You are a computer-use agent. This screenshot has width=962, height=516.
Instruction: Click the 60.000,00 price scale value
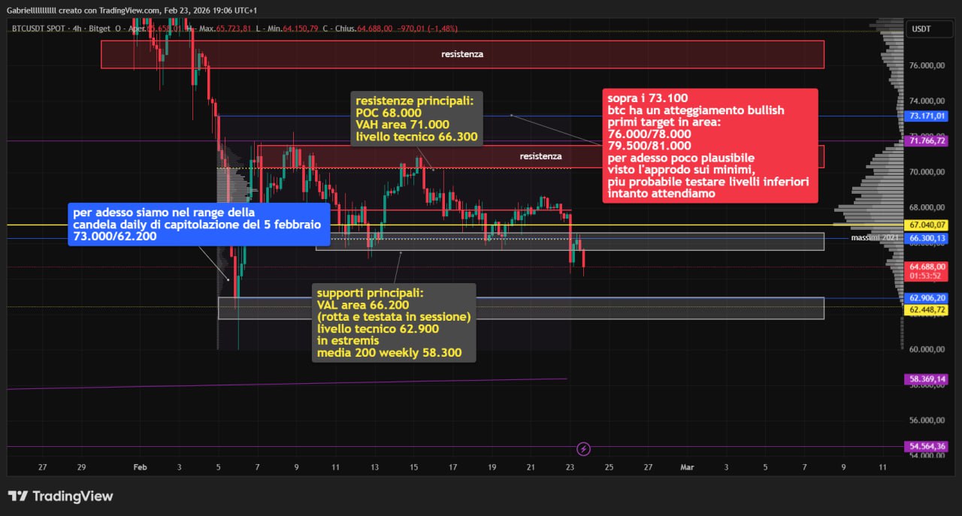(x=926, y=349)
